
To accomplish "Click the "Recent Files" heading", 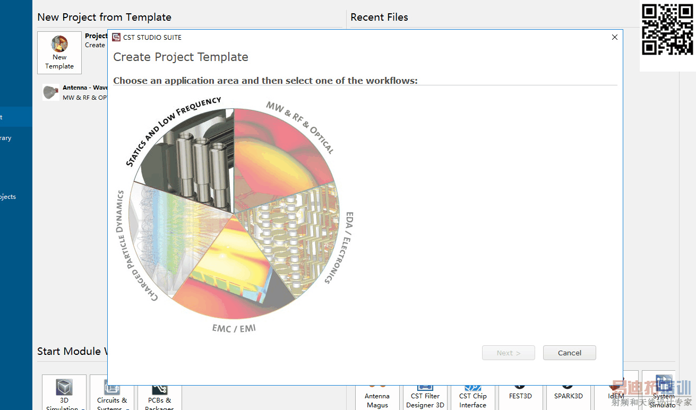I will [380, 17].
